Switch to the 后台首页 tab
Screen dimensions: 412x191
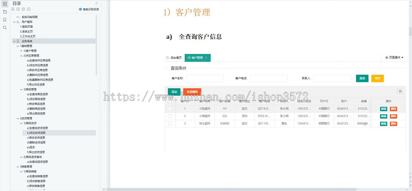point(173,58)
